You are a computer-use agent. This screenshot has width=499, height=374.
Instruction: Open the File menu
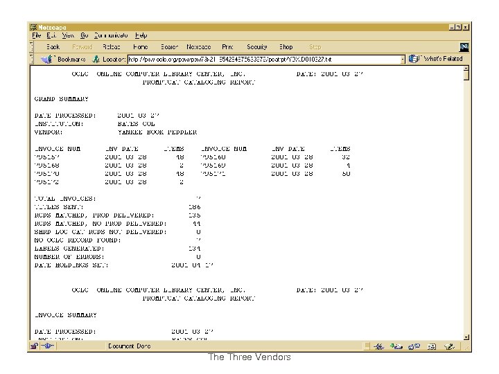[x=36, y=35]
